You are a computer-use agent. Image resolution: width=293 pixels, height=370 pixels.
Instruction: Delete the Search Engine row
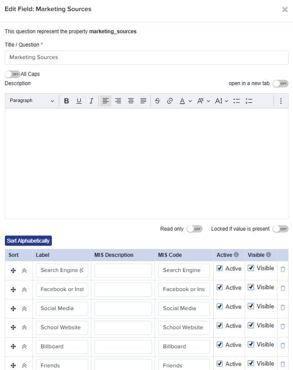tap(283, 269)
